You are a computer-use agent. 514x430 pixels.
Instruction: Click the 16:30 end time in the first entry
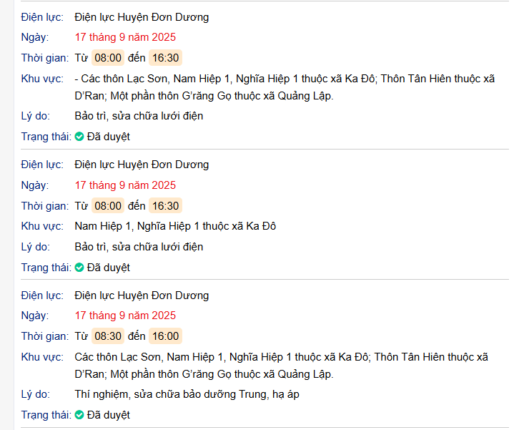[165, 58]
